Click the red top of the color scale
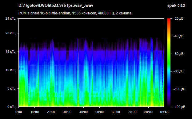The width and height of the screenshot is (192, 119). [x=169, y=20]
